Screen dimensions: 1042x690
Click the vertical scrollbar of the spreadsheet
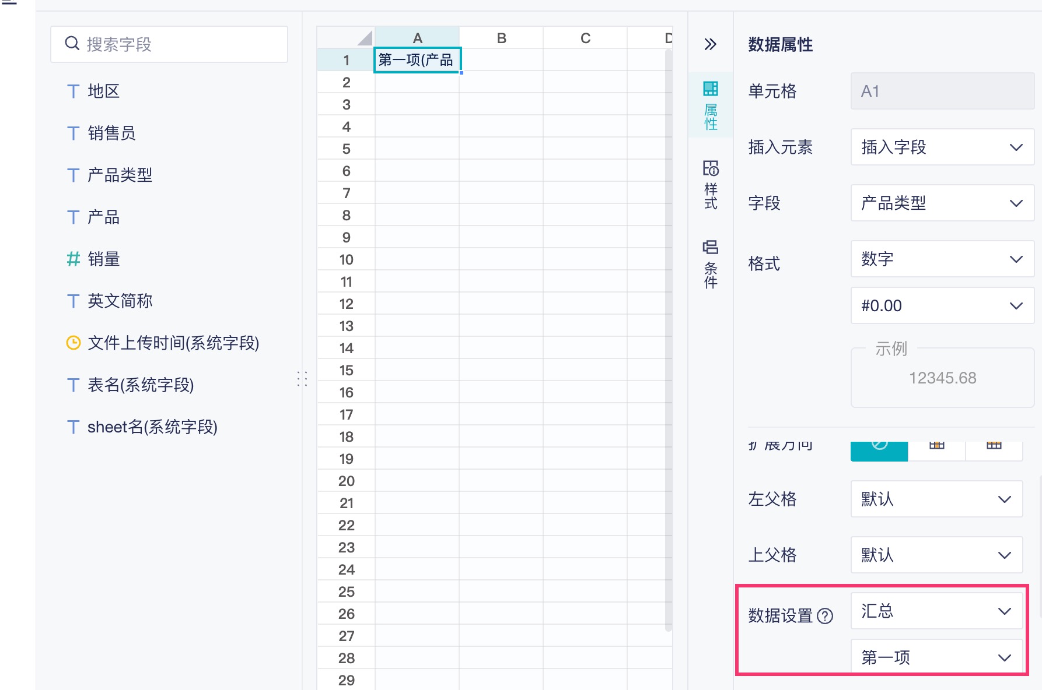click(669, 338)
